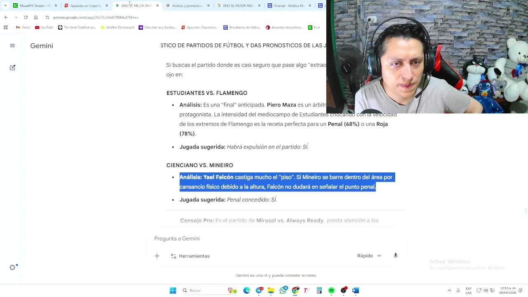Open the Gmail bookmark
This screenshot has width=528, height=297.
pyautogui.click(x=23, y=27)
